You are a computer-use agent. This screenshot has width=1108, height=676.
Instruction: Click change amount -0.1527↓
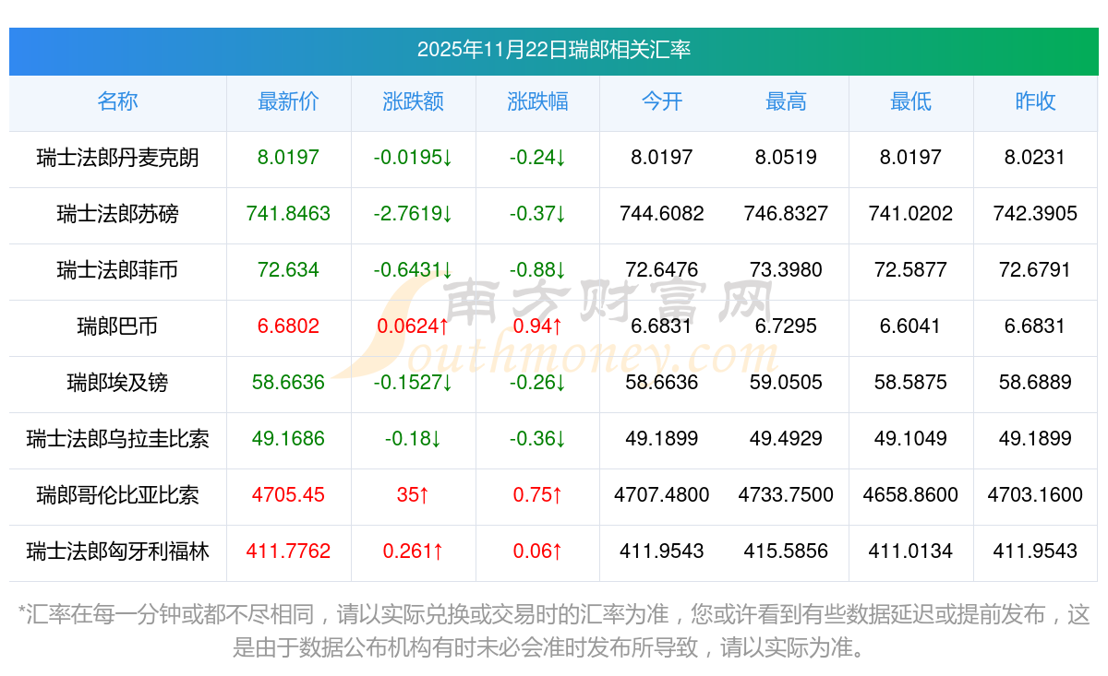click(x=413, y=383)
